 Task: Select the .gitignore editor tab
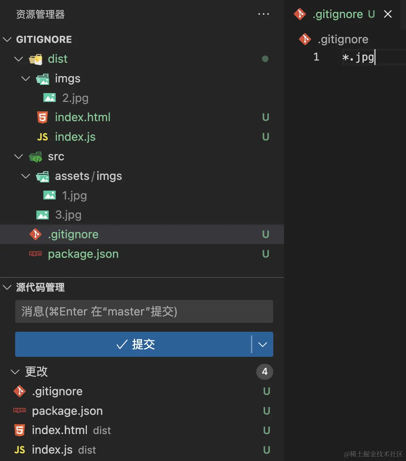coord(337,14)
